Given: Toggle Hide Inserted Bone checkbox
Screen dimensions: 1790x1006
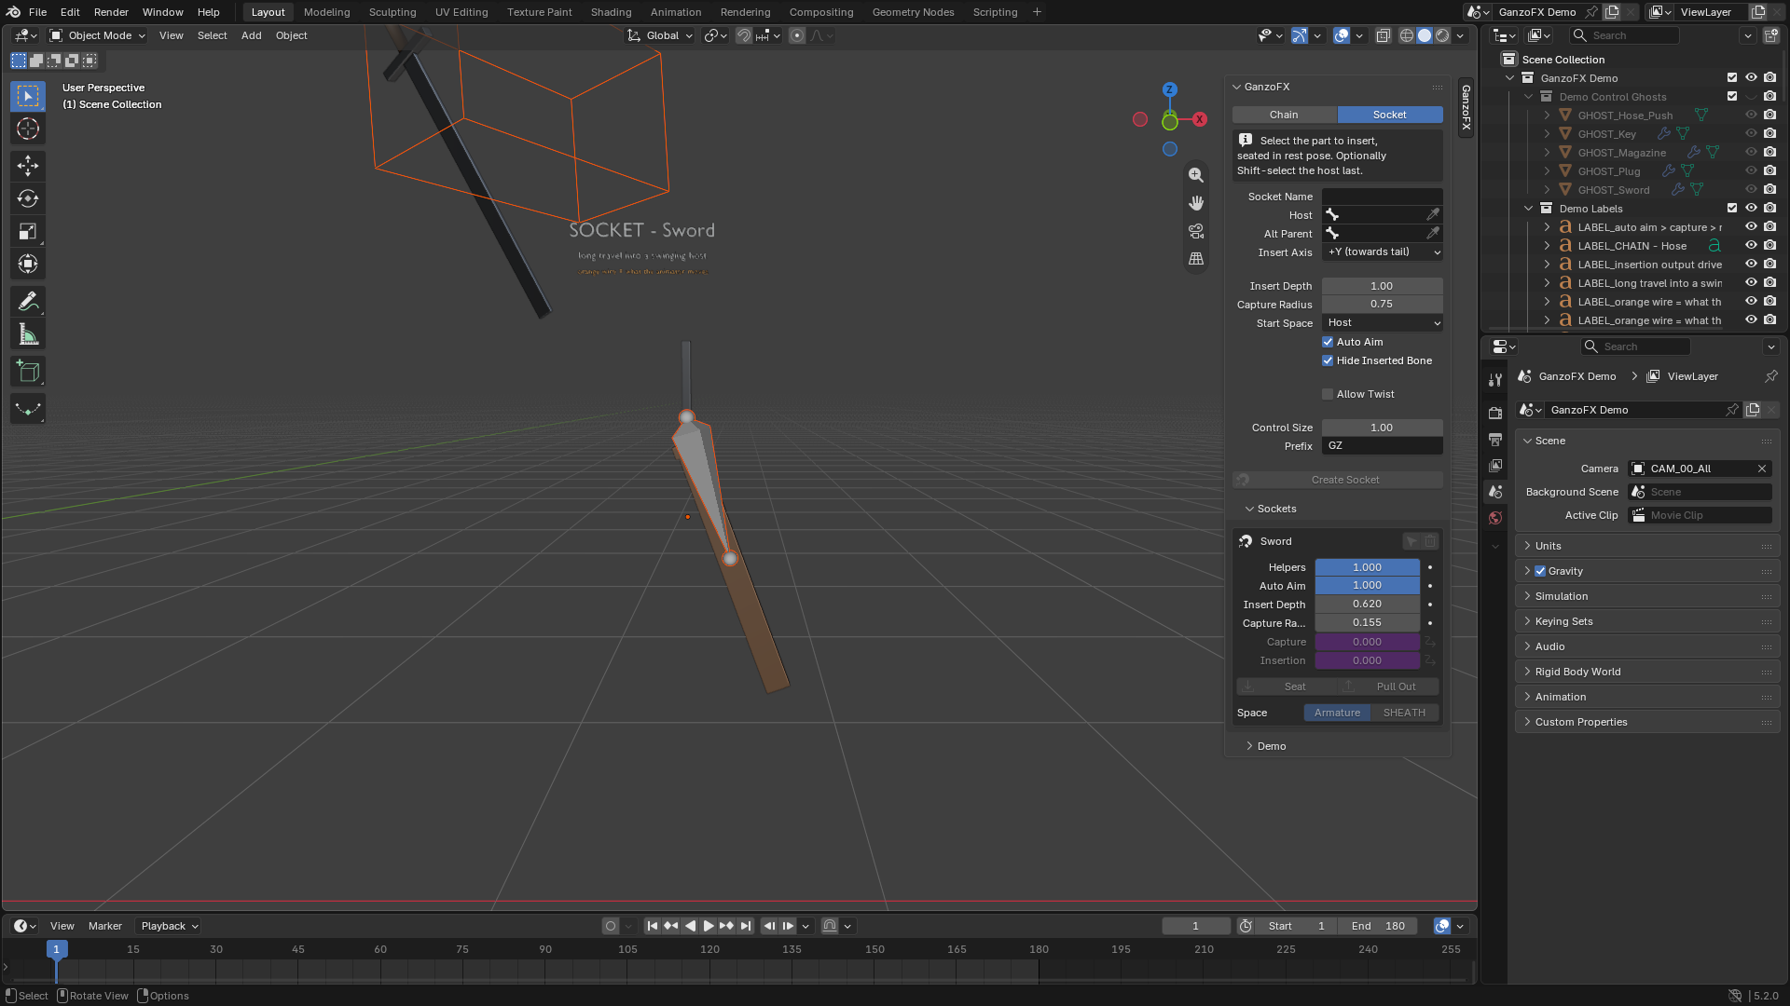Looking at the screenshot, I should (1328, 360).
